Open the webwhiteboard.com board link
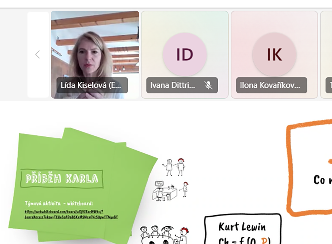This screenshot has width=332, height=244. 71,214
